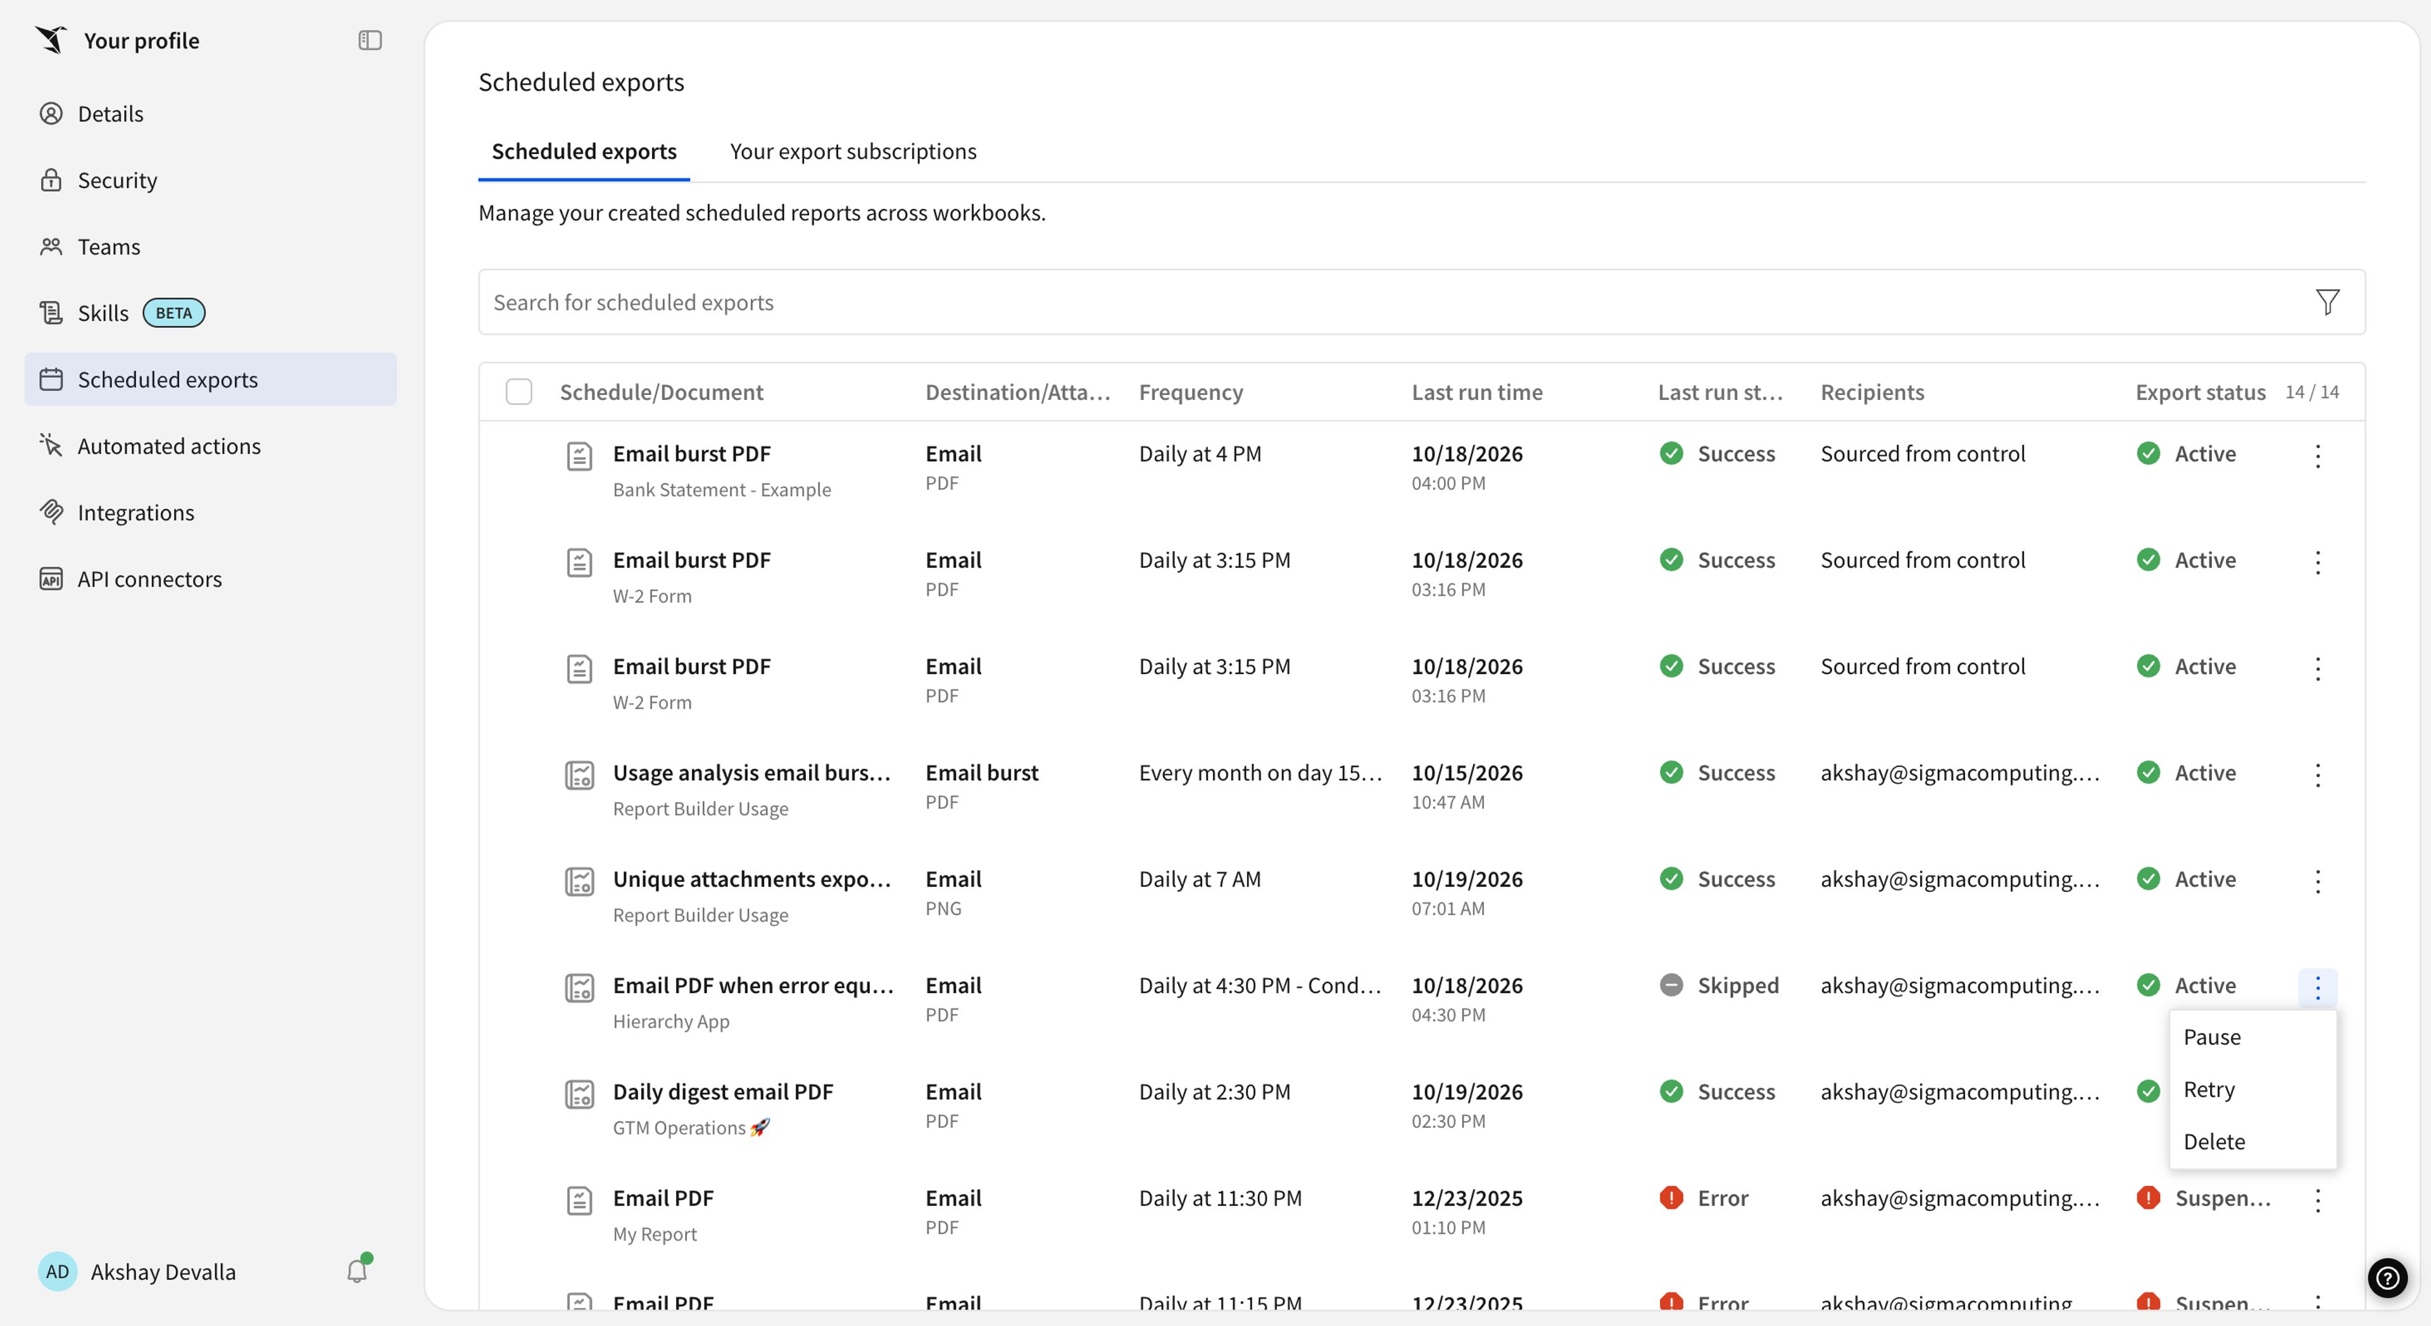Click the Sigma bird logo
This screenshot has height=1326, width=2431.
click(51, 40)
